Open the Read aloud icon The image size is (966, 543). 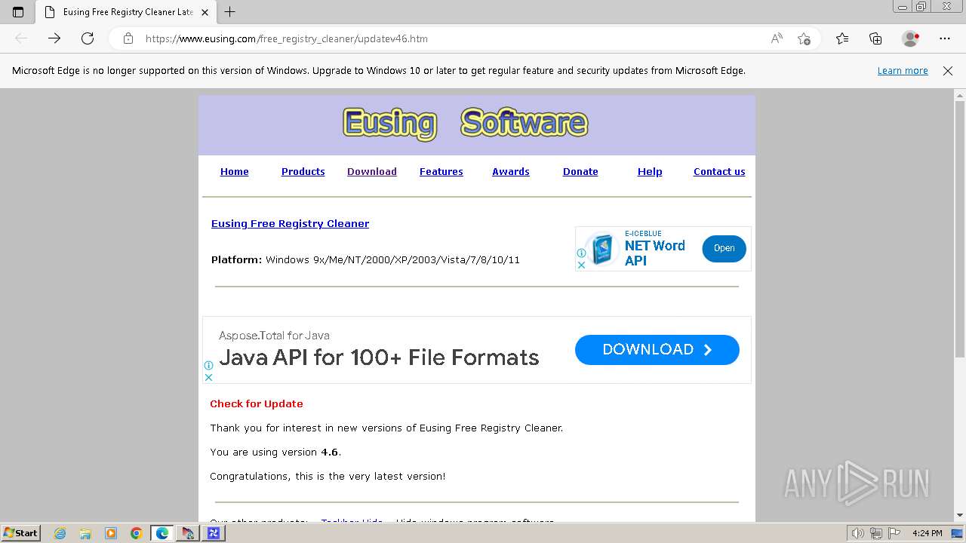point(777,38)
